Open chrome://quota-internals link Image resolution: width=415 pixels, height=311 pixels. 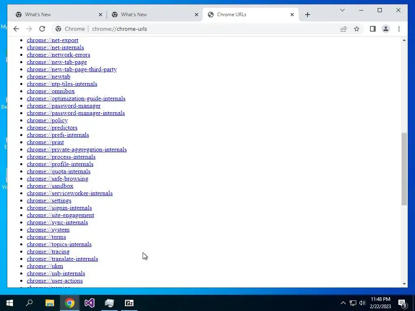click(58, 171)
